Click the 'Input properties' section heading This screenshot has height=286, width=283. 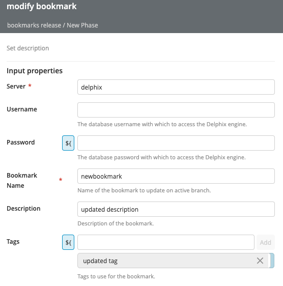(35, 71)
